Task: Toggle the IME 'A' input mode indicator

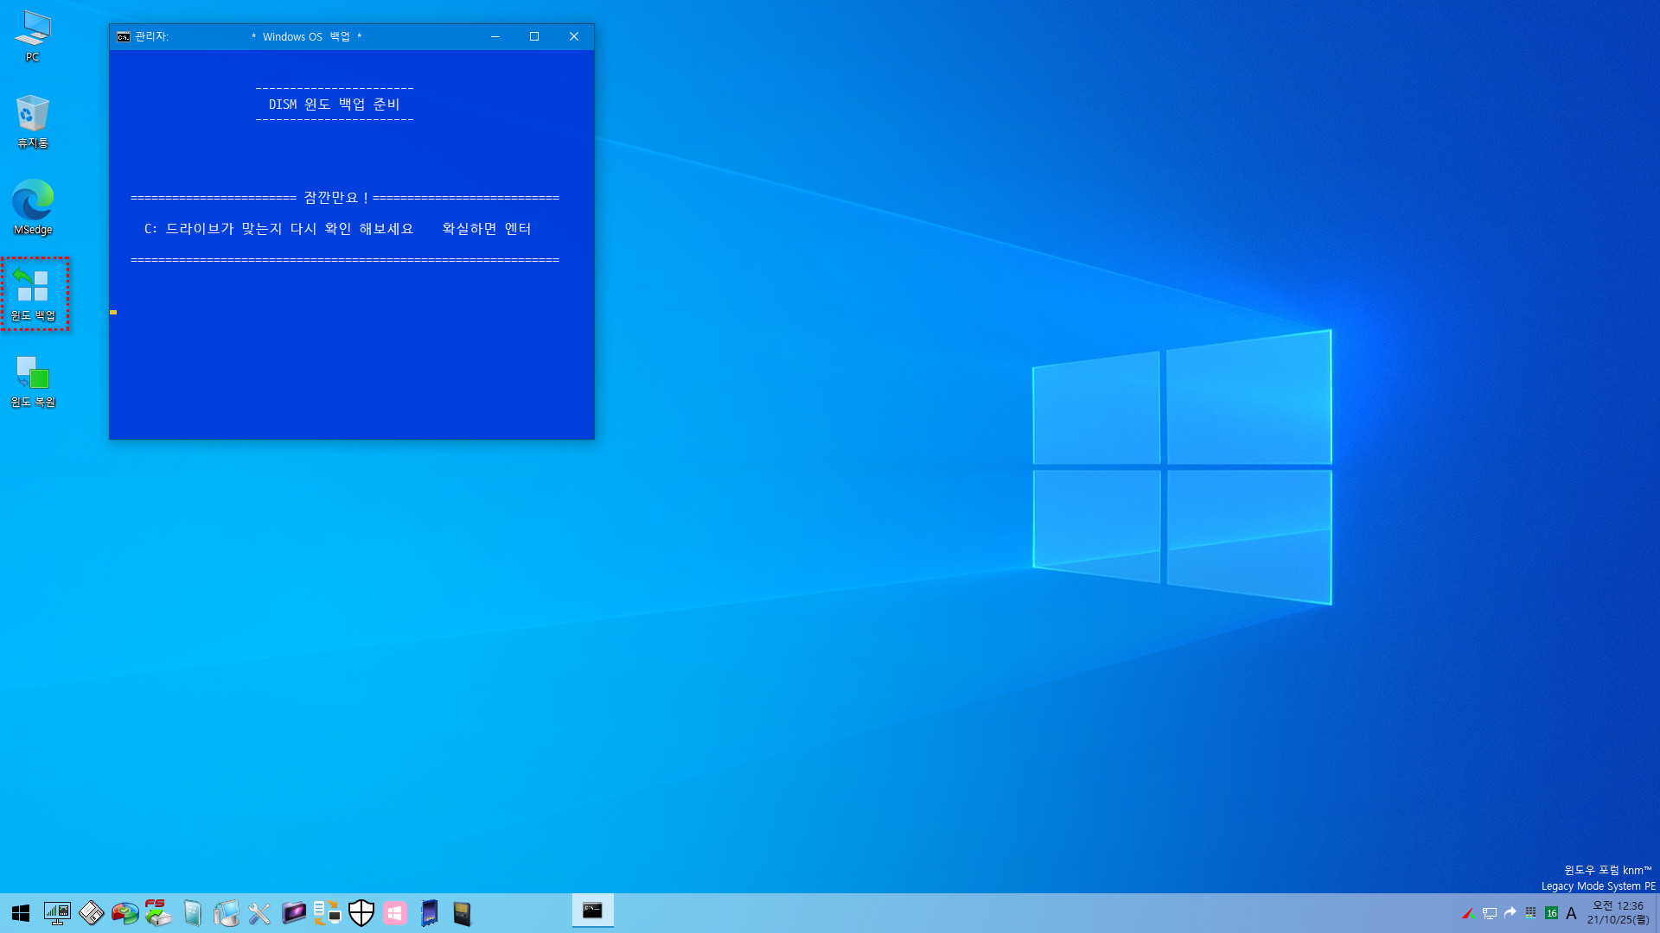Action: pos(1572,913)
